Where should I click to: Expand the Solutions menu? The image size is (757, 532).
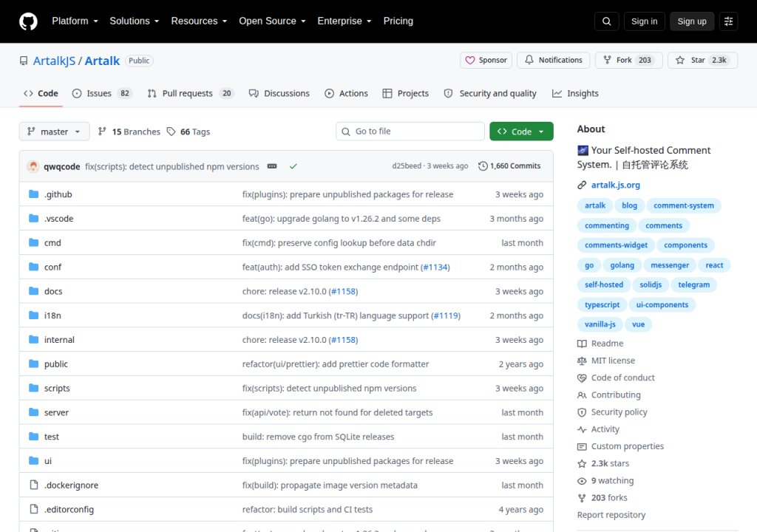135,21
